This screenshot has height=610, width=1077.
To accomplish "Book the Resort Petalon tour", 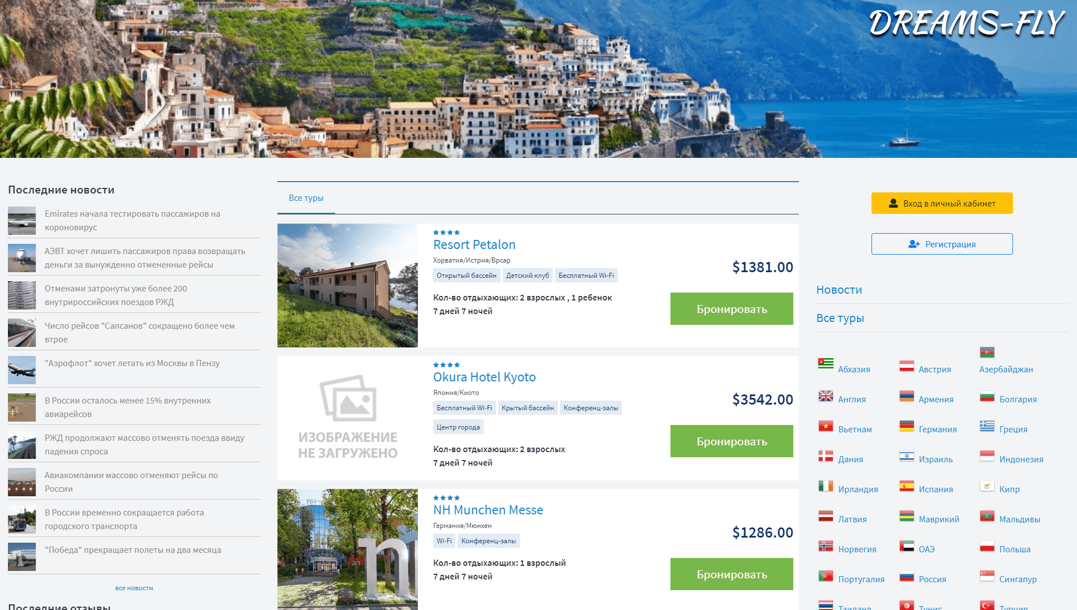I will point(732,309).
